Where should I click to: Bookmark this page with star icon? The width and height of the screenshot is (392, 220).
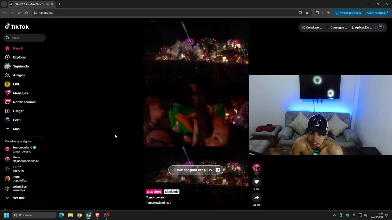pos(307,13)
